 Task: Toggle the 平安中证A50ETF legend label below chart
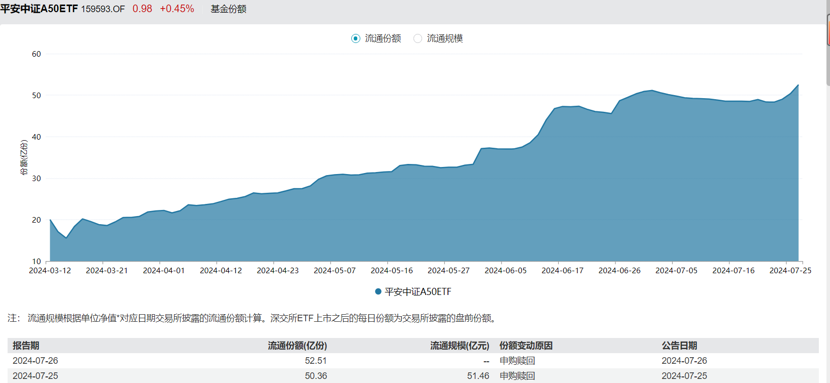point(418,291)
